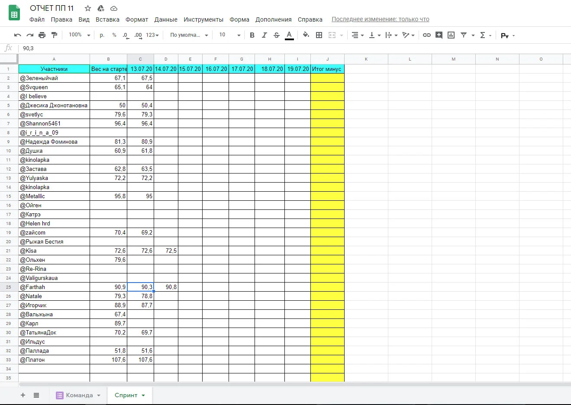Toggle bold formatting
Screen dimensions: 571x405
pyautogui.click(x=252, y=35)
